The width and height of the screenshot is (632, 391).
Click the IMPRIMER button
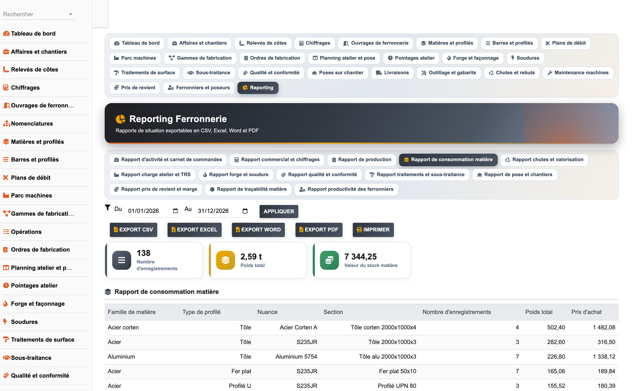point(373,230)
